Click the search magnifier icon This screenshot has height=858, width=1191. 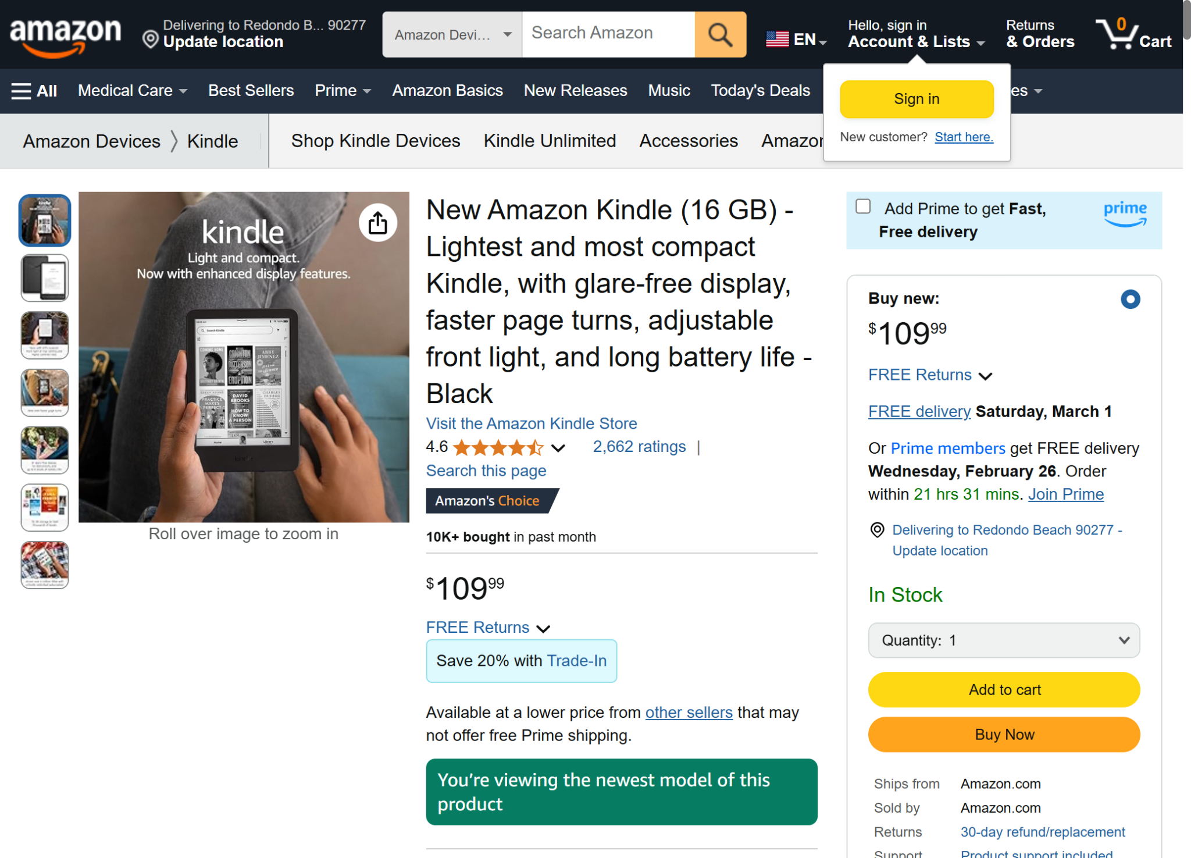(720, 34)
